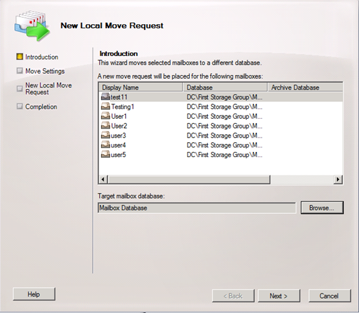
Task: Click the New Local Move Request wizard icon
Action: [32, 25]
